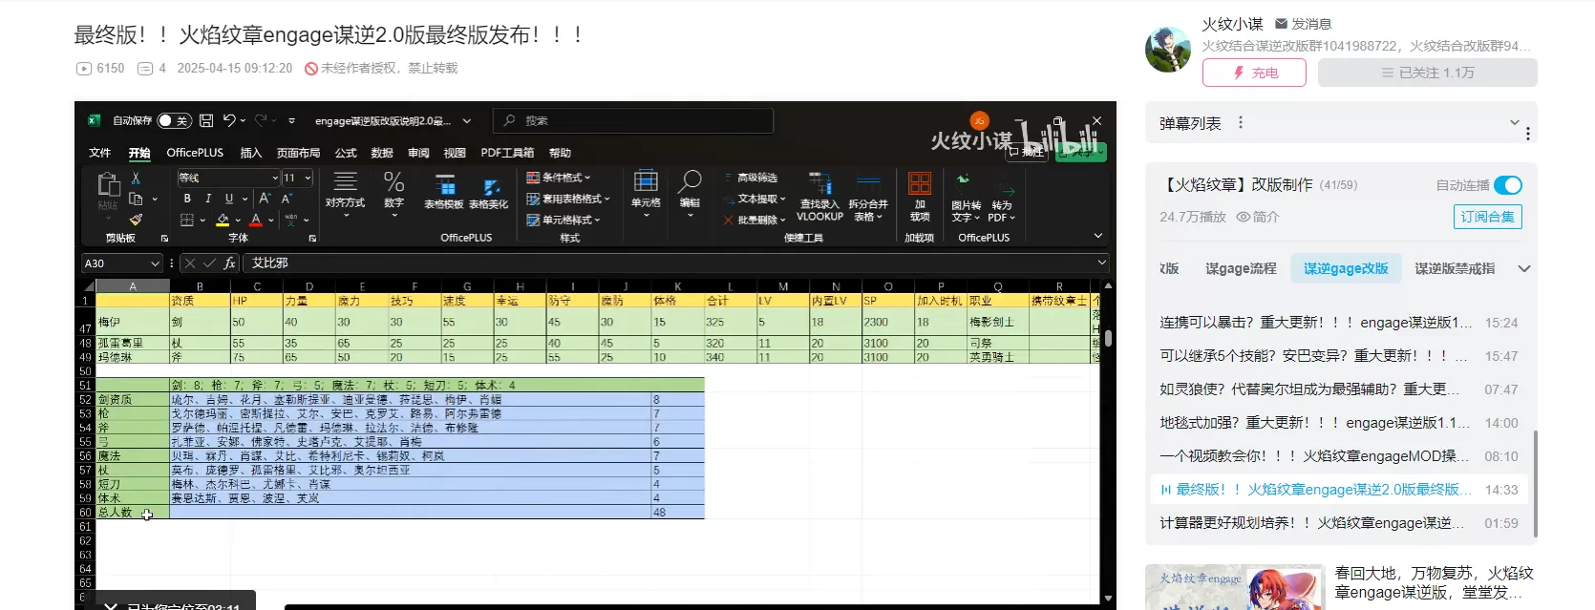Switch to the 公式 Formulas tab
This screenshot has height=610, width=1595.
(x=346, y=153)
